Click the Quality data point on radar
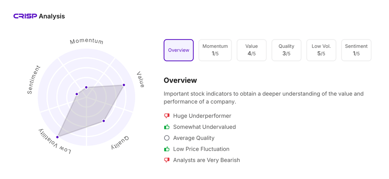This screenshot has height=179, width=389. (104, 121)
